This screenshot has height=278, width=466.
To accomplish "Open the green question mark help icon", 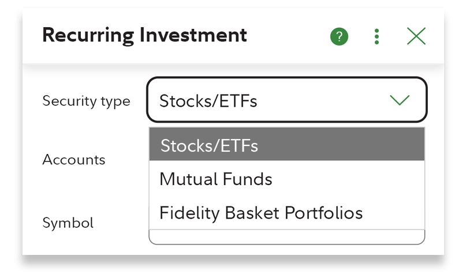I will (339, 37).
